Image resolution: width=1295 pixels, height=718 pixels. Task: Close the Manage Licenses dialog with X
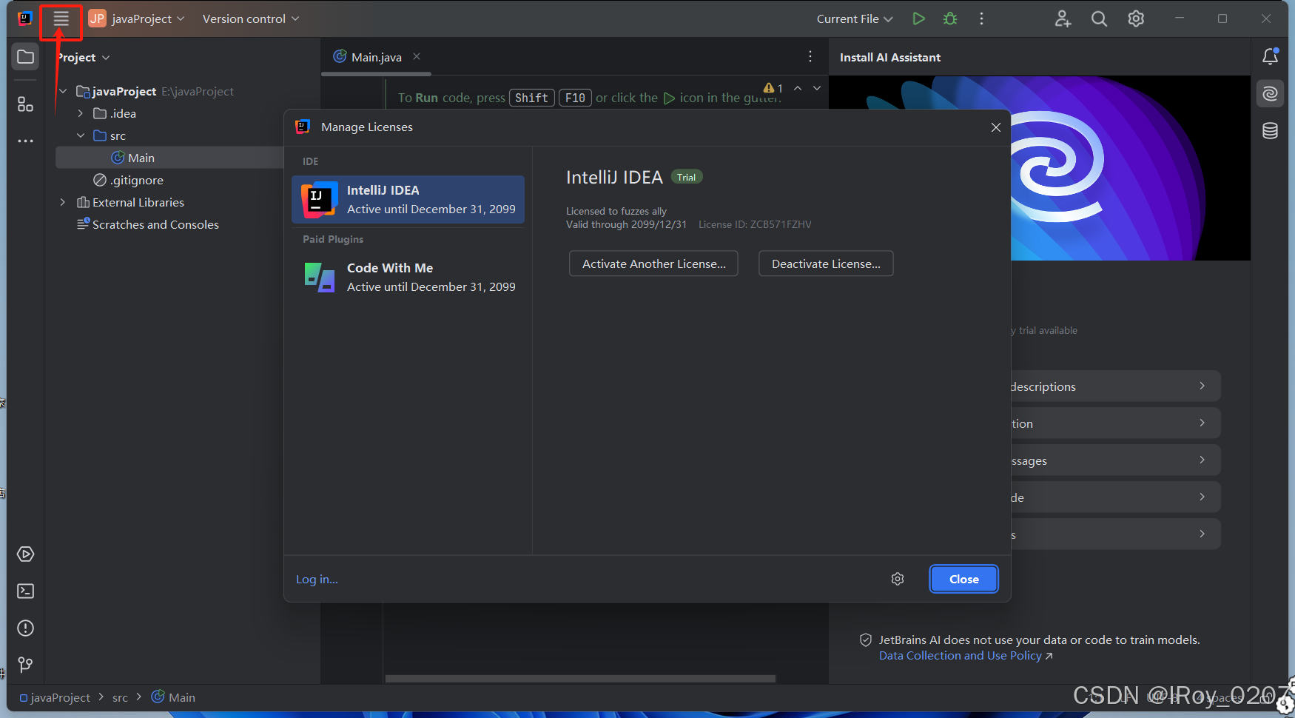[996, 127]
